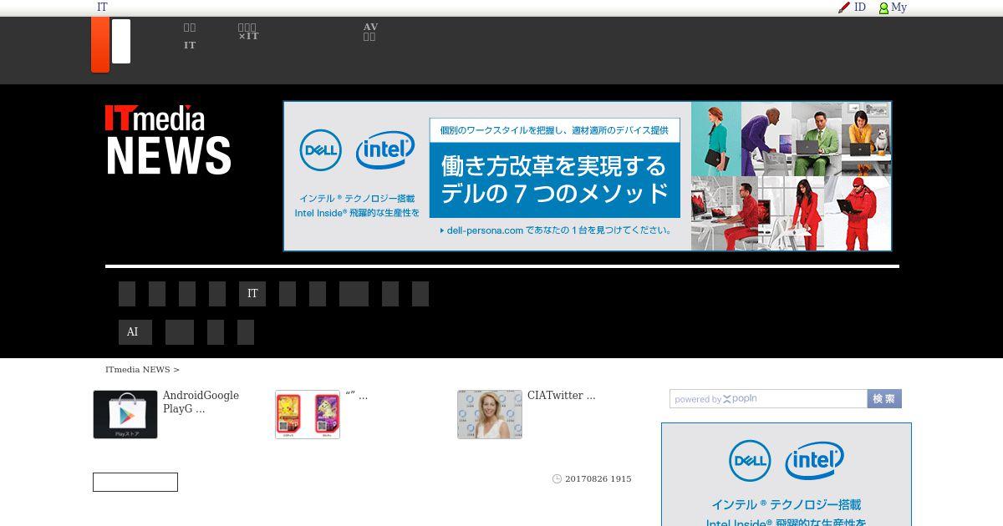
Task: Open the Pokemon cards thumbnail
Action: (x=308, y=414)
